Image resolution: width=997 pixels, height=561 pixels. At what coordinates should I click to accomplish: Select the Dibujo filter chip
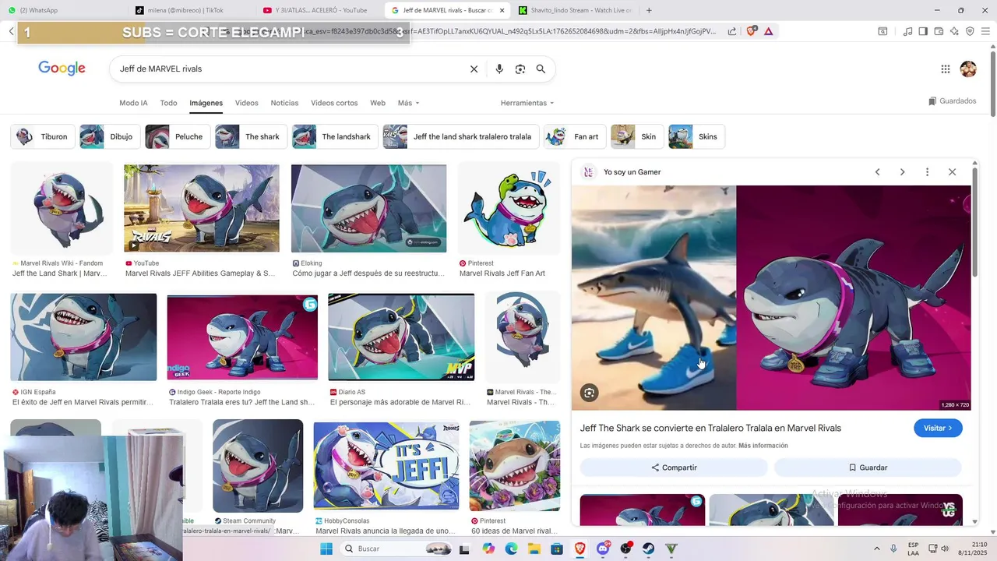[x=110, y=136]
